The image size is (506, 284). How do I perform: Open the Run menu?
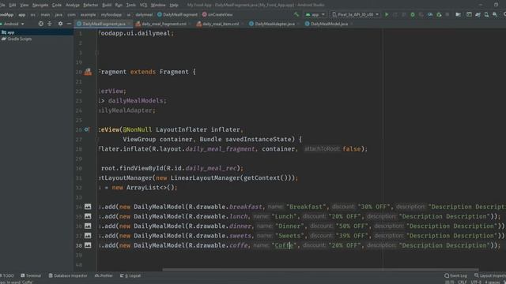(119, 6)
